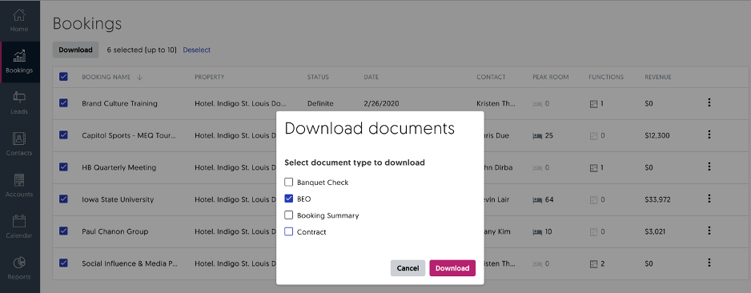The height and width of the screenshot is (293, 751).
Task: Uncheck the Capitol Sports row checkbox
Action: tap(63, 135)
